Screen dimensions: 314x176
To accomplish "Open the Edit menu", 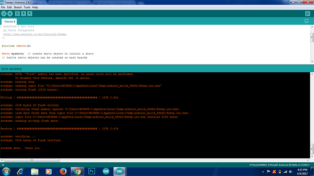I will (x=9, y=7).
